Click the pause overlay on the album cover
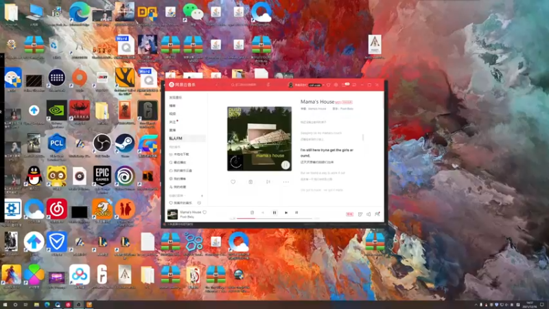Screen dimensions: 549x309 (285, 165)
